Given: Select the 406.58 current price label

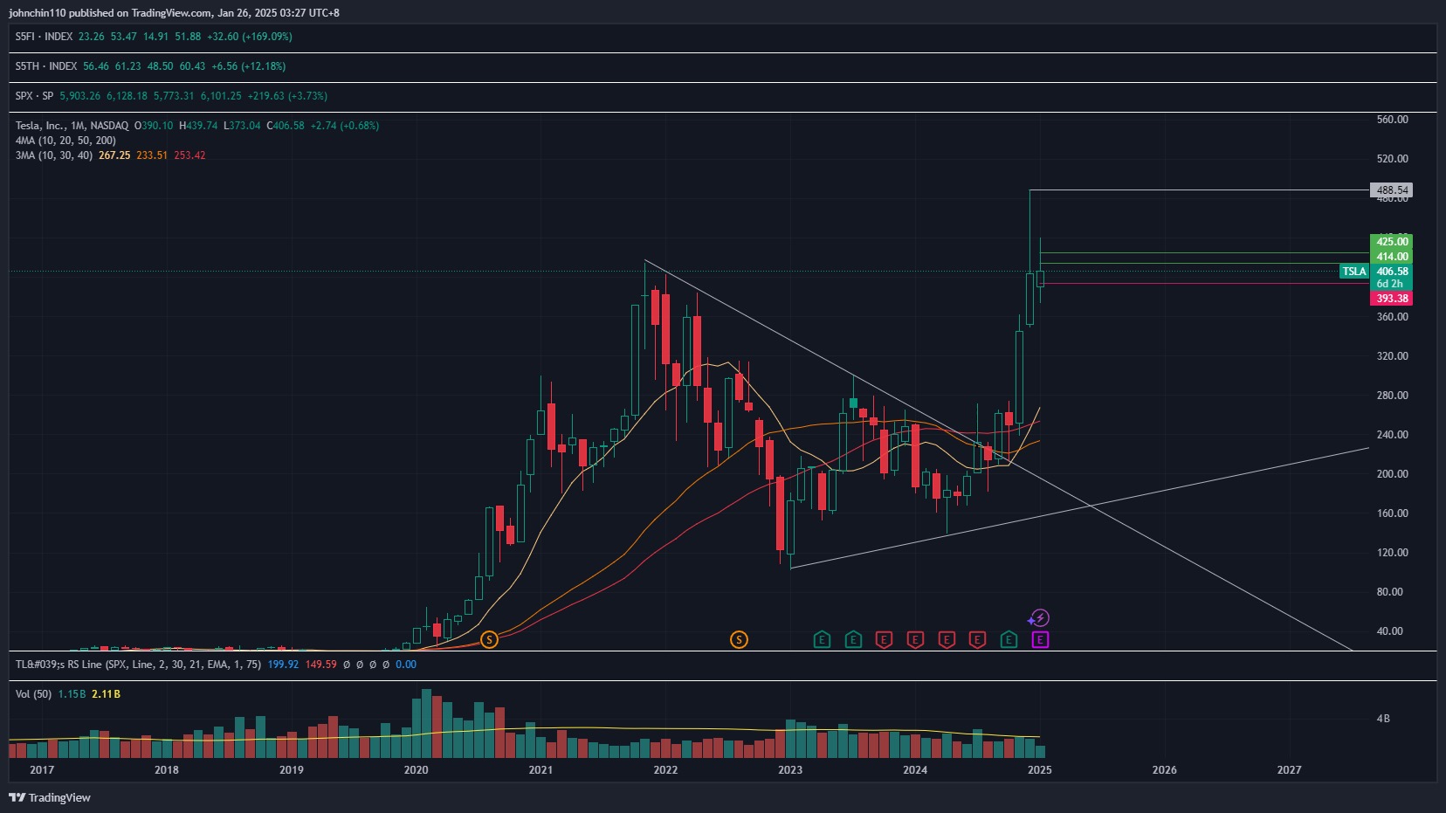Looking at the screenshot, I should [1391, 272].
